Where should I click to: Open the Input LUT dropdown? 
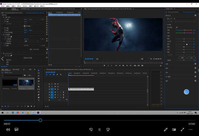point(185,19)
